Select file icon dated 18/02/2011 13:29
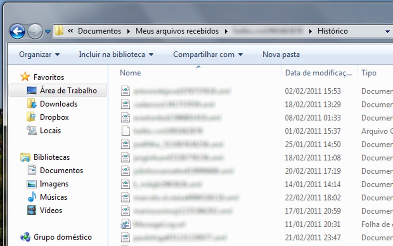 coord(125,104)
